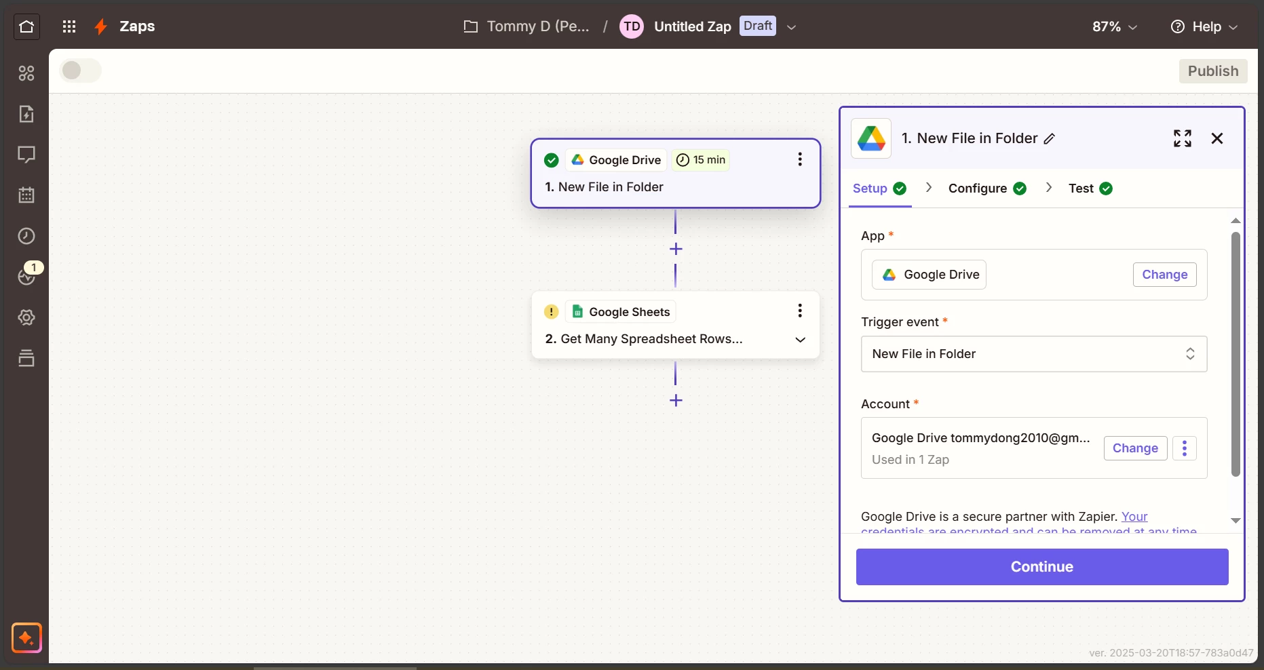
Task: Go to the Zapier home icon
Action: 26,26
